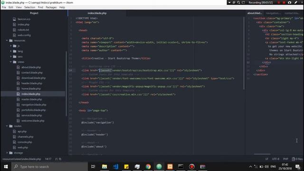Open robots.txt in the project tree
The height and width of the screenshot is (171, 304).
[23, 30]
